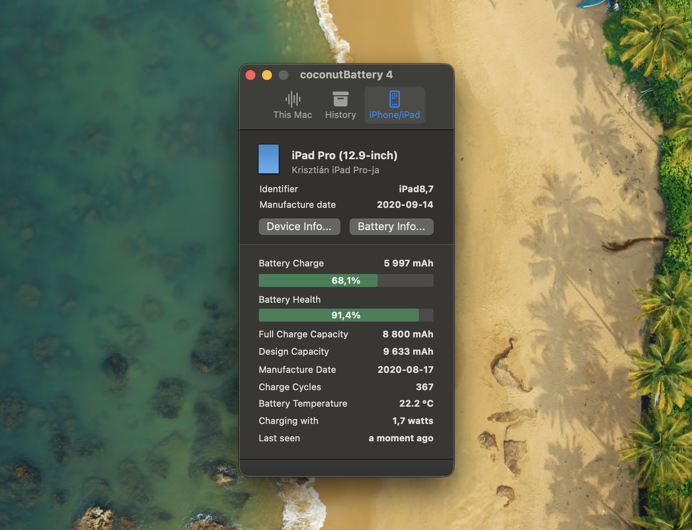Click the device manufacture date 2020-09-14

tap(405, 205)
